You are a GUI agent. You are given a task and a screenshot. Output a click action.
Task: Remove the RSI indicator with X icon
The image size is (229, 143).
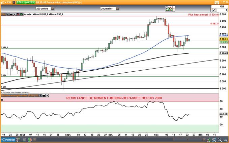(47, 96)
